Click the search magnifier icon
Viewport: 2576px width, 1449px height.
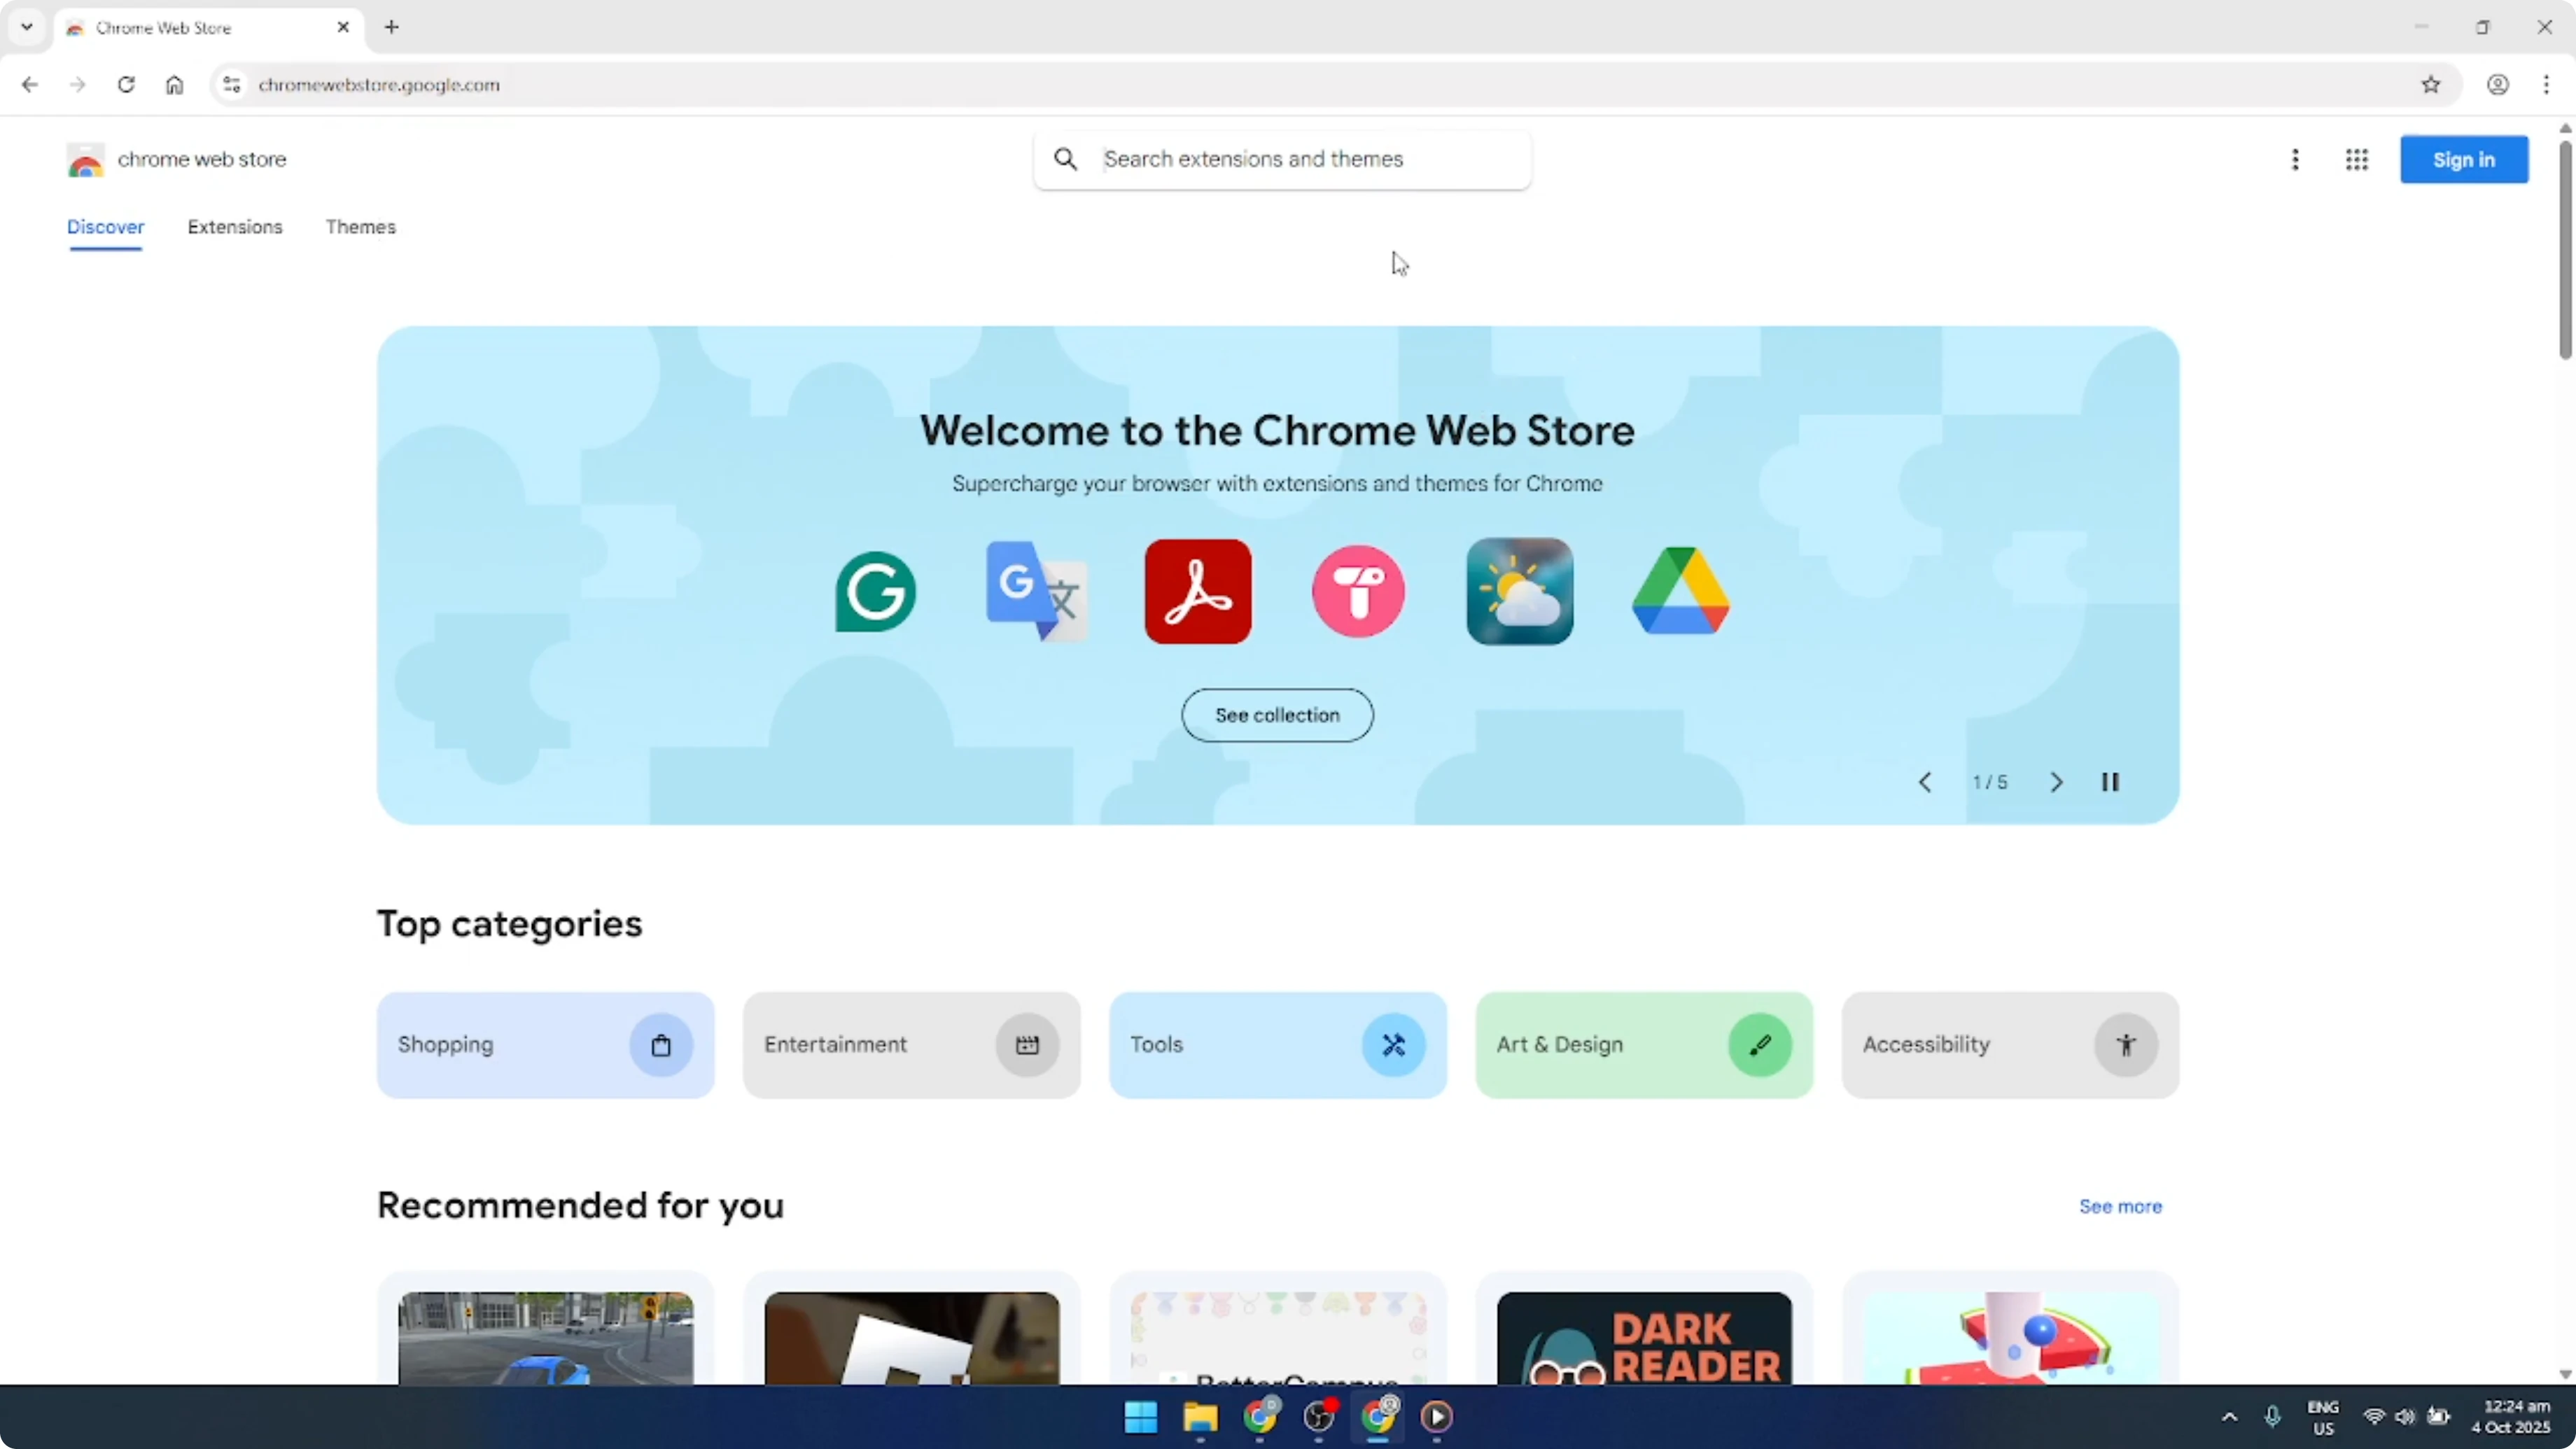(x=1066, y=159)
